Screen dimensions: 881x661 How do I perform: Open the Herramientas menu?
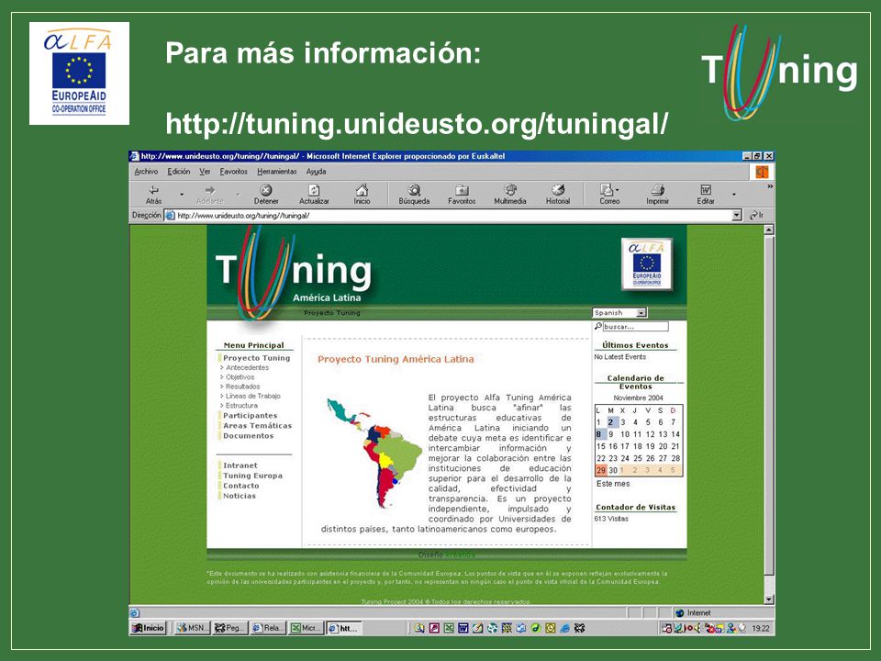click(x=277, y=172)
